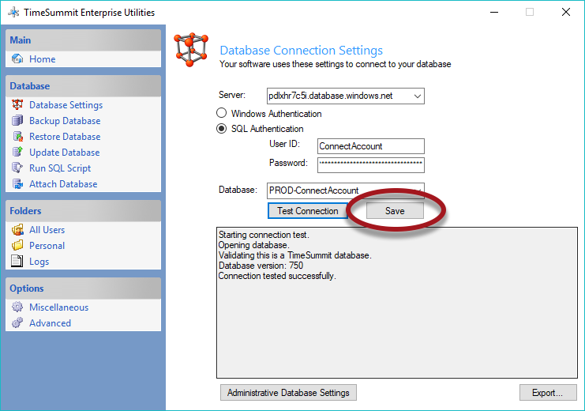Viewport: 585px width, 411px height.
Task: Click 'Validating this is a TimeSummit database.' line
Action: pos(295,255)
